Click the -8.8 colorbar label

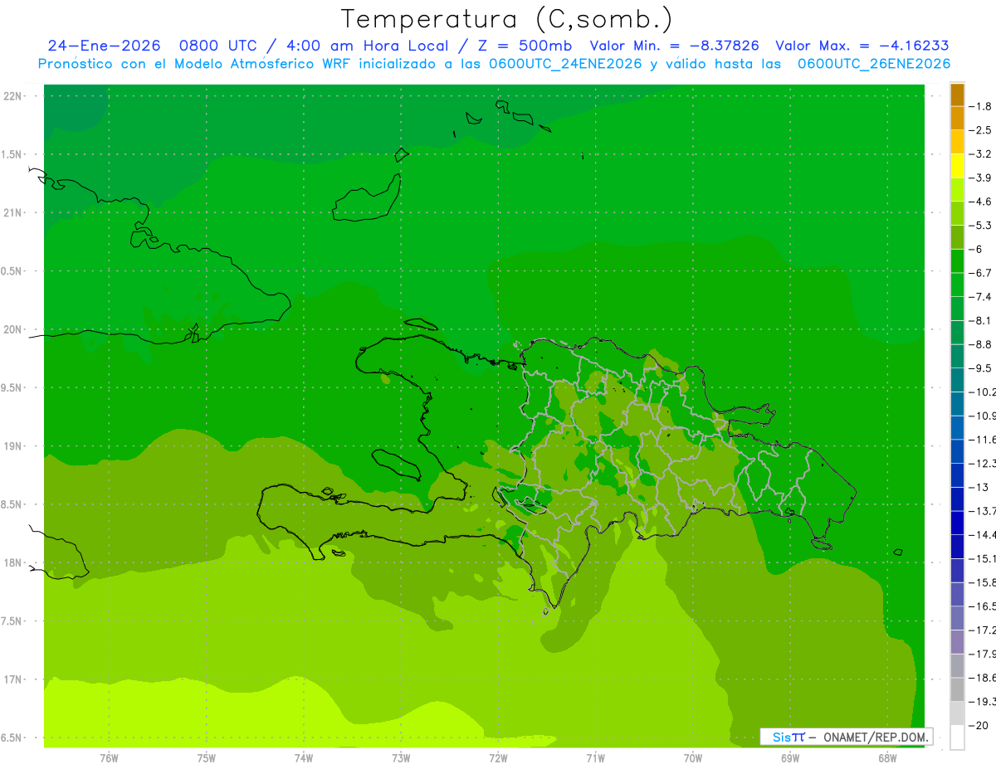(x=981, y=344)
